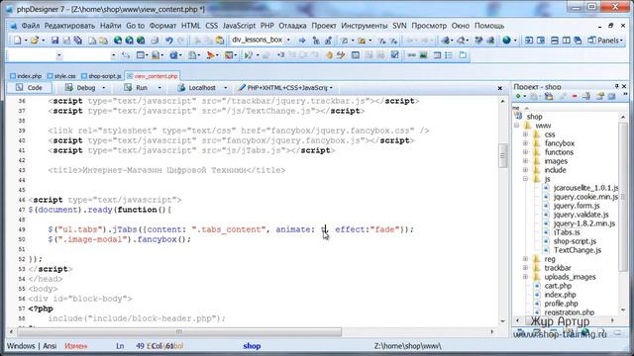Click the Localhost button
634x356 pixels.
coord(197,88)
